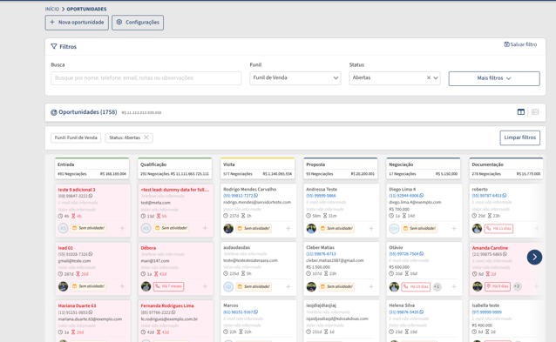Click avatar on Andressa Teste card
The width and height of the screenshot is (556, 342).
(311, 228)
